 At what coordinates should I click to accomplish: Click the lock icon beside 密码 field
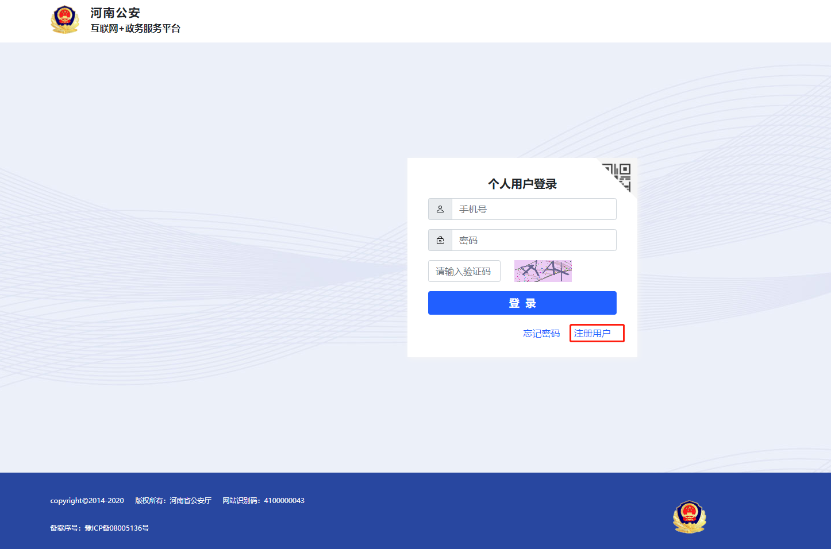(x=440, y=240)
